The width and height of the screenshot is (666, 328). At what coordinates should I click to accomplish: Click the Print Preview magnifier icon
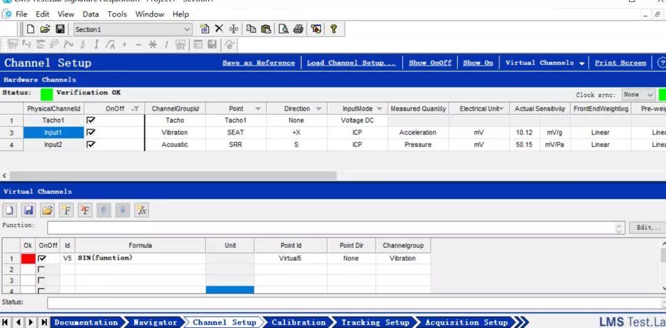(283, 29)
